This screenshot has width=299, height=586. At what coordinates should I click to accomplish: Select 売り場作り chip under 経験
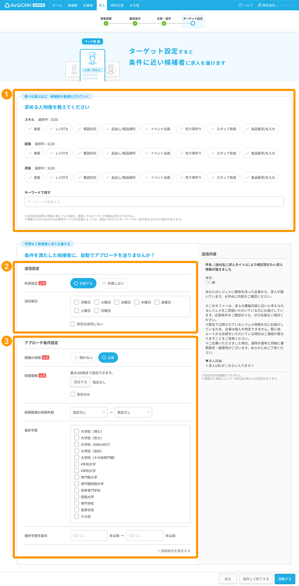(x=190, y=153)
